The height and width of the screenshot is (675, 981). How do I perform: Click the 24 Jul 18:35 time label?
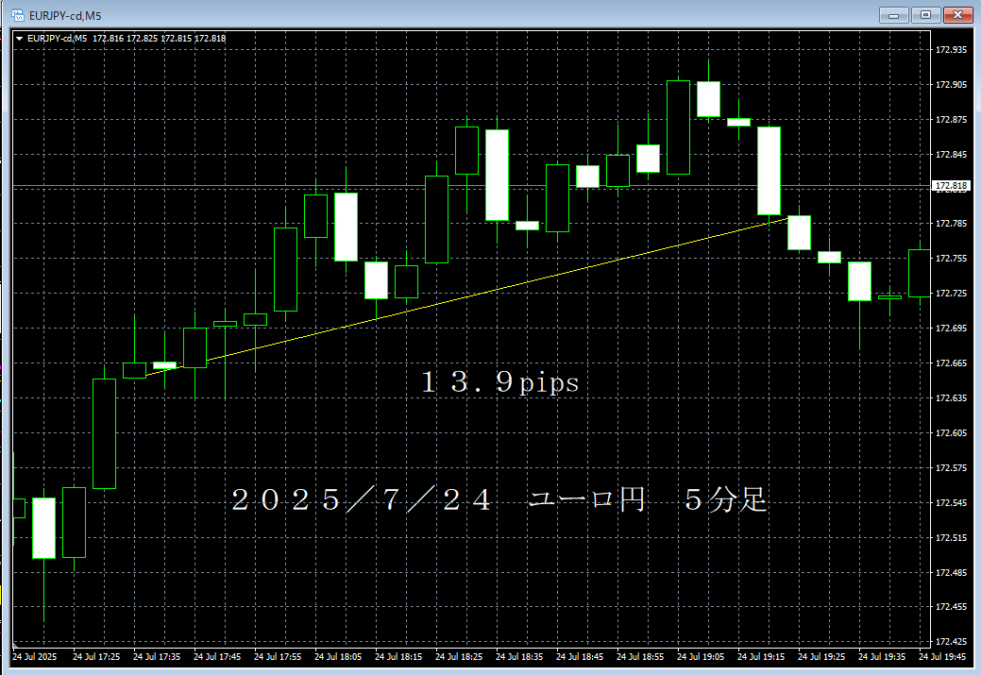tap(519, 657)
